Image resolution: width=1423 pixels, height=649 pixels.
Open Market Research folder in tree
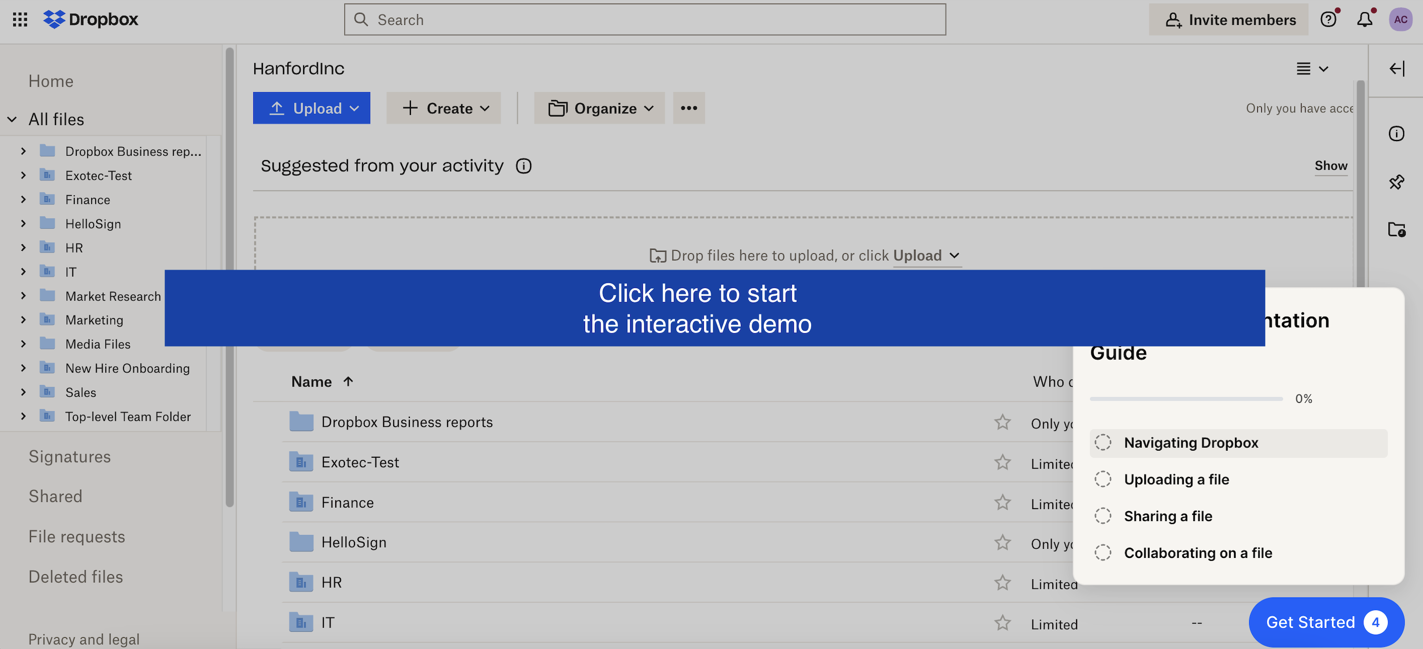coord(113,297)
